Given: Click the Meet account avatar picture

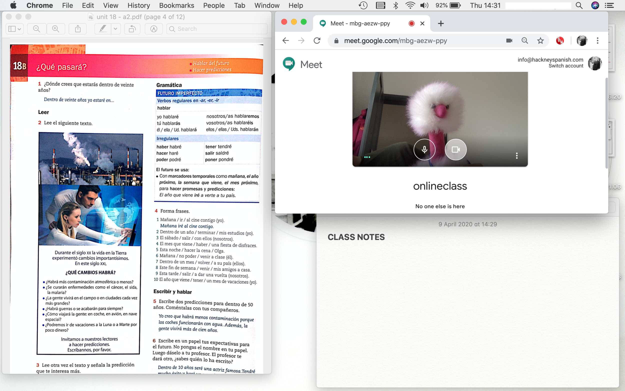Looking at the screenshot, I should pos(595,63).
